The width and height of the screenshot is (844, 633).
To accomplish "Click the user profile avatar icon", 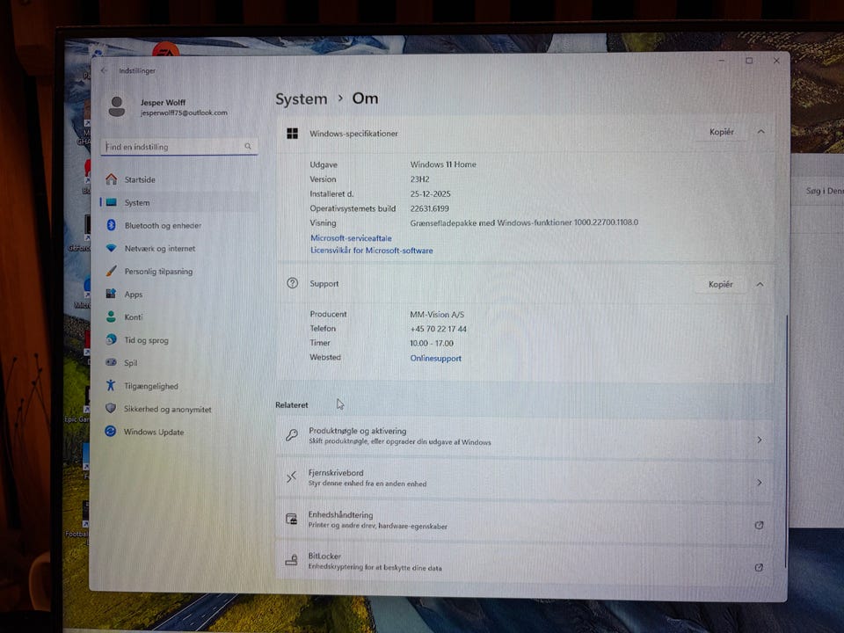I will tap(117, 106).
